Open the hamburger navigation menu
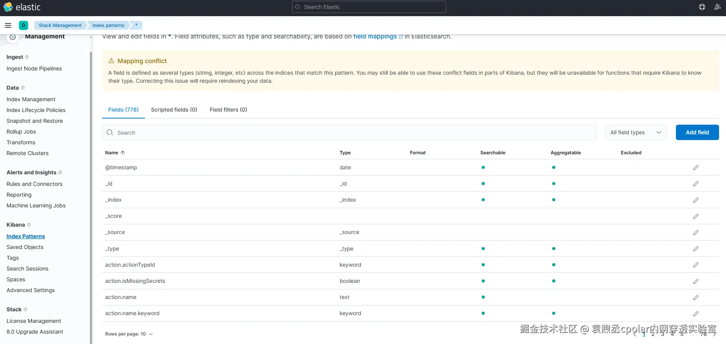Image resolution: width=726 pixels, height=344 pixels. 8,25
